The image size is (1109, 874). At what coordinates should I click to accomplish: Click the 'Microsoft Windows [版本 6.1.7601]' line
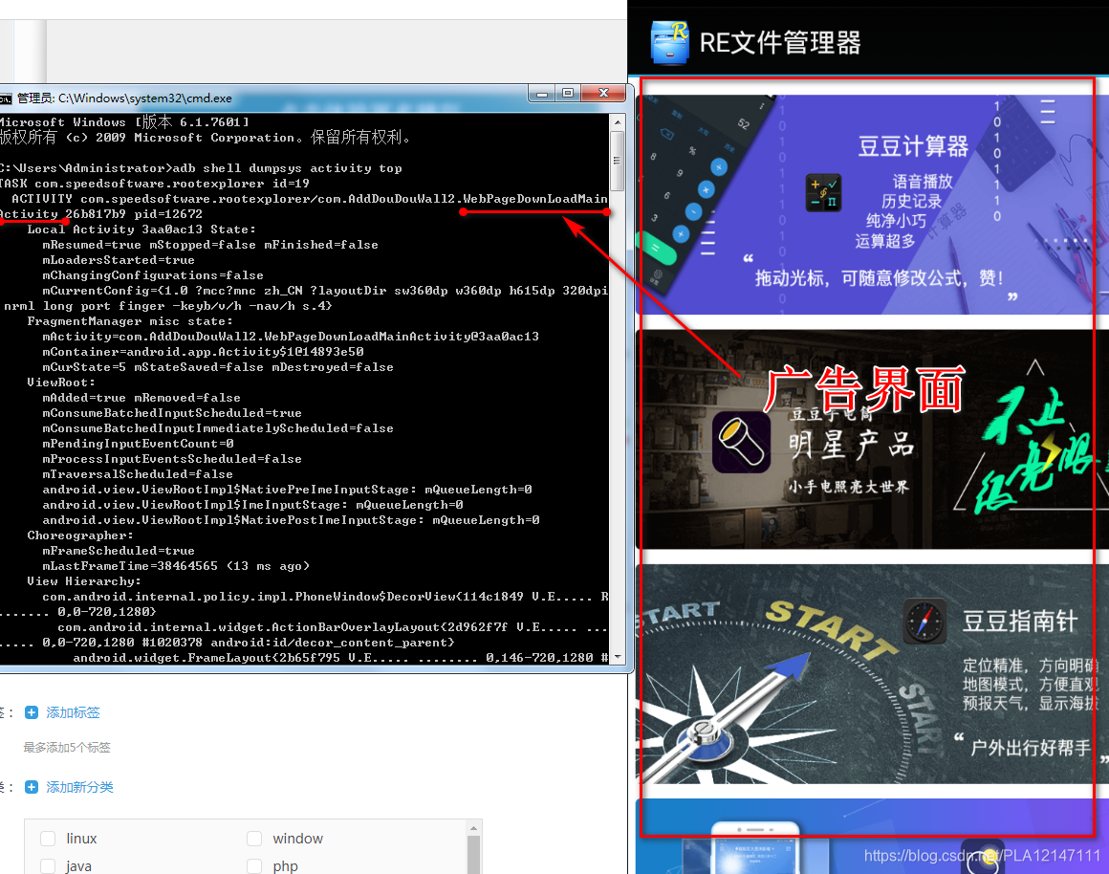pos(124,122)
